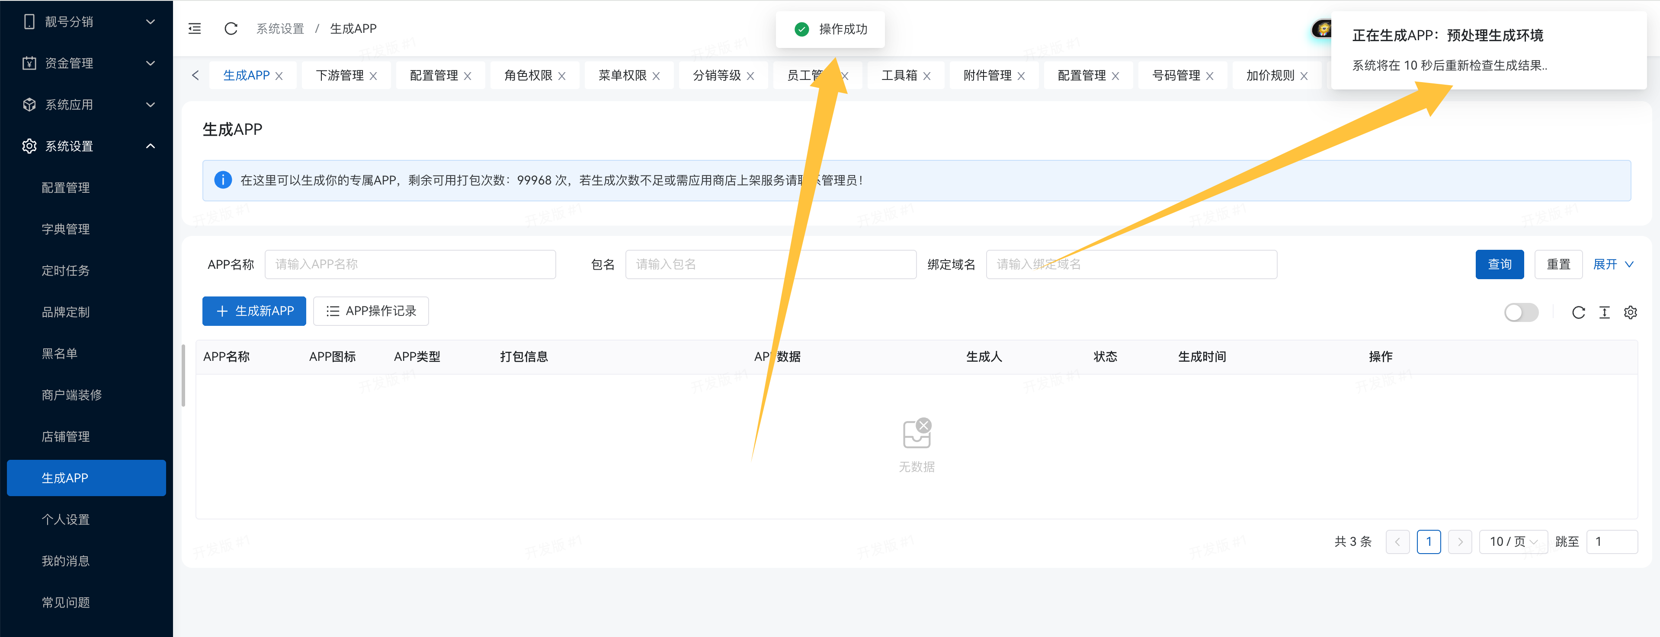Toggle the table display switch off state
The width and height of the screenshot is (1660, 637).
pos(1522,312)
